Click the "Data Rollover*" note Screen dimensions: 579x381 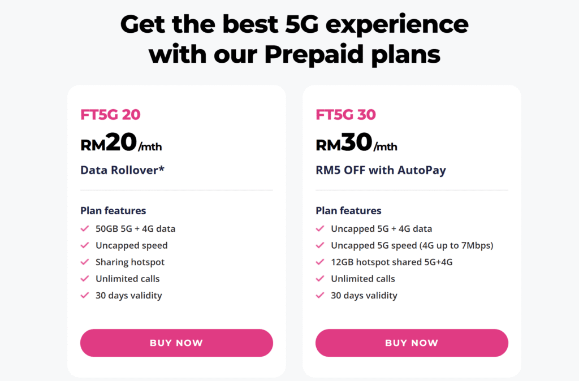click(122, 170)
